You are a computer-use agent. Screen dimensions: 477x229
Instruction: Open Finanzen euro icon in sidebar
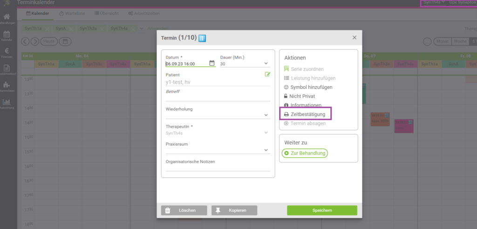(7, 51)
